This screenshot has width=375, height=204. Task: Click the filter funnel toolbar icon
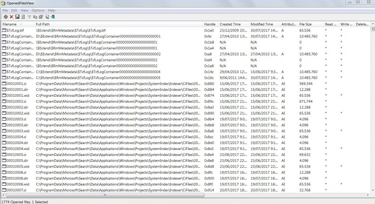click(x=29, y=17)
